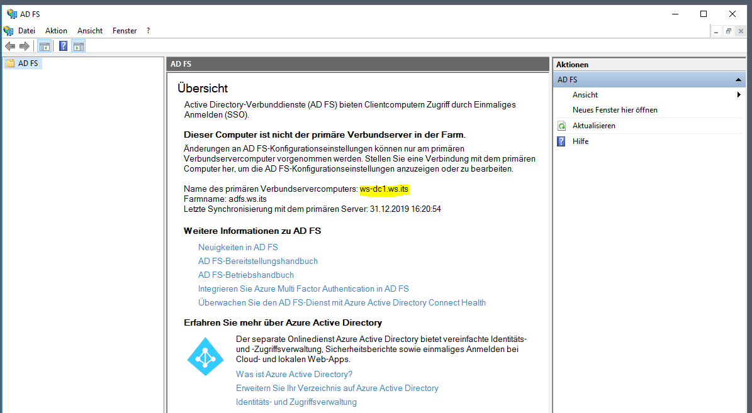Click the Aktionen pane header
This screenshot has width=752, height=413.
pyautogui.click(x=648, y=65)
